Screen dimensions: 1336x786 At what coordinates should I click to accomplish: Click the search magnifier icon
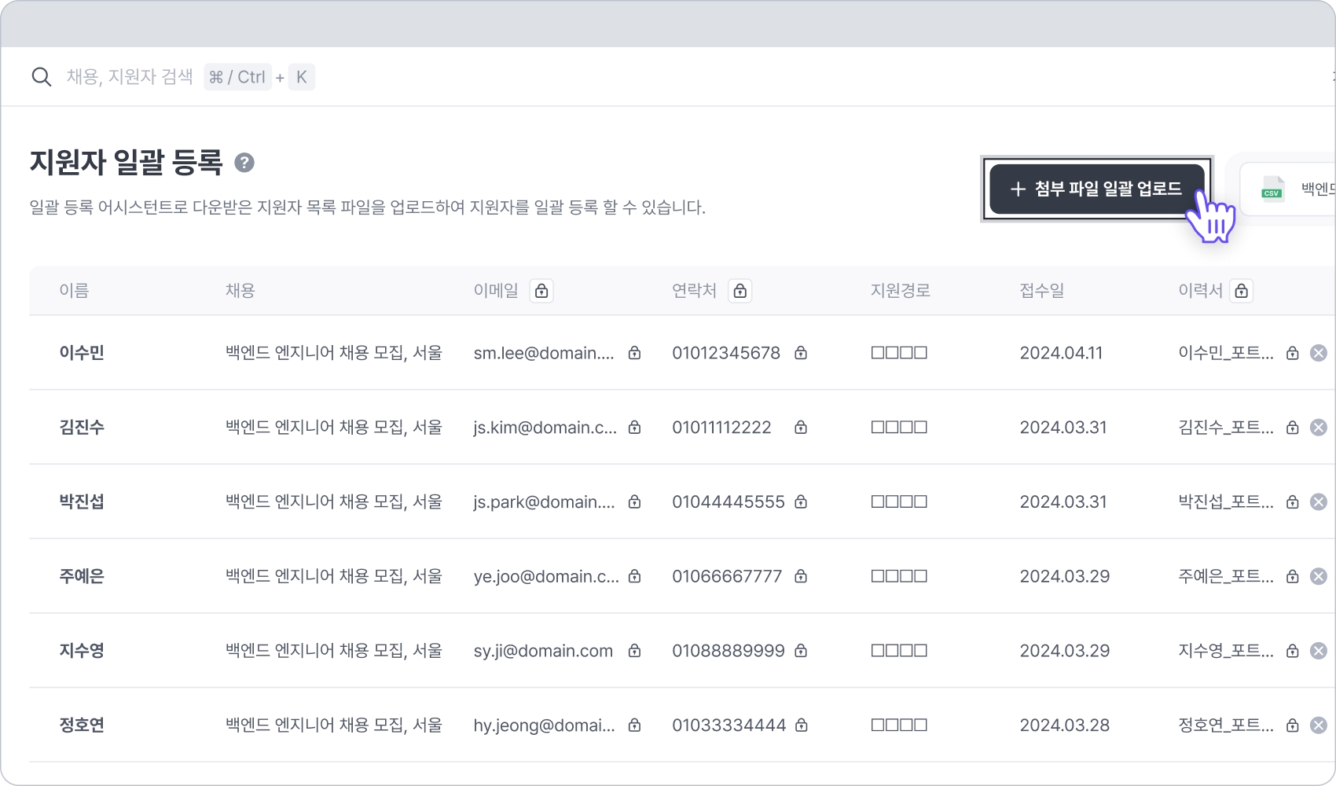coord(42,77)
